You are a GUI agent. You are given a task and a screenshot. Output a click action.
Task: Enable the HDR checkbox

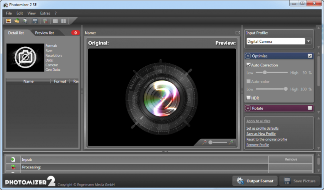click(248, 98)
